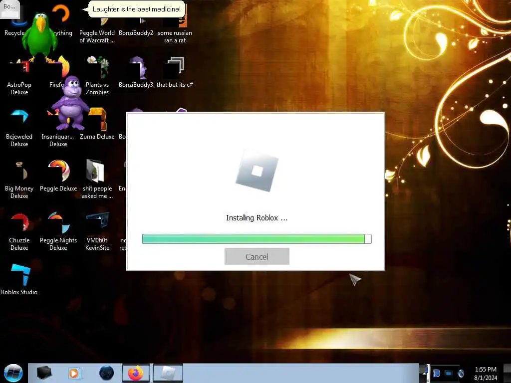Select the Plants vs Zombies icon
Viewport: 511px width, 383px height.
[97, 76]
